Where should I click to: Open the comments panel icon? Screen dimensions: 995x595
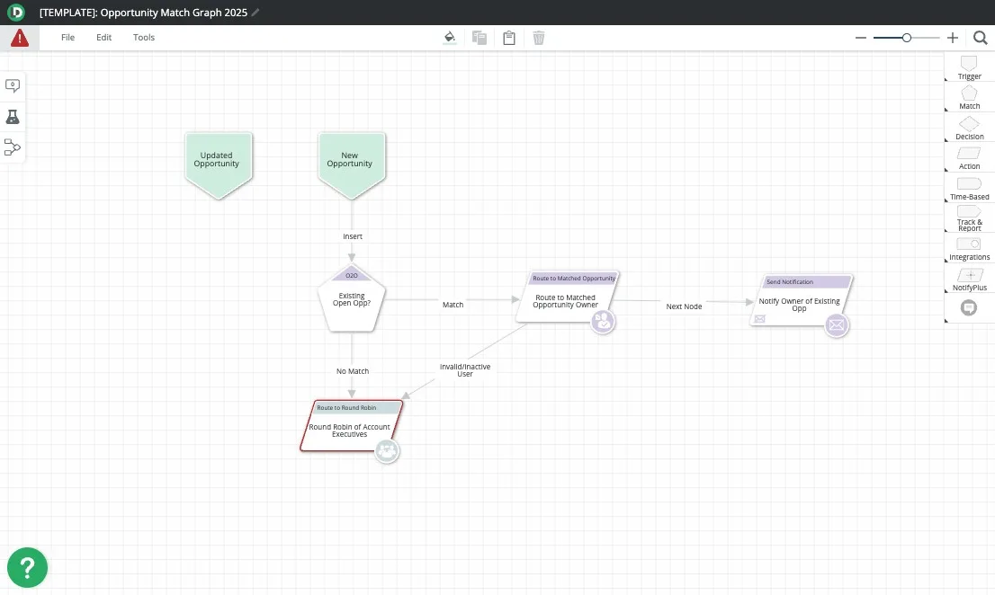(x=13, y=85)
